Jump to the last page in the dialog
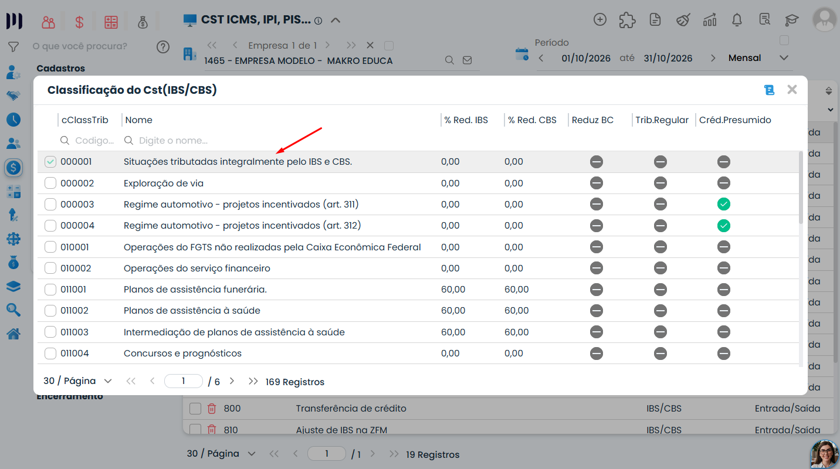 coord(253,381)
